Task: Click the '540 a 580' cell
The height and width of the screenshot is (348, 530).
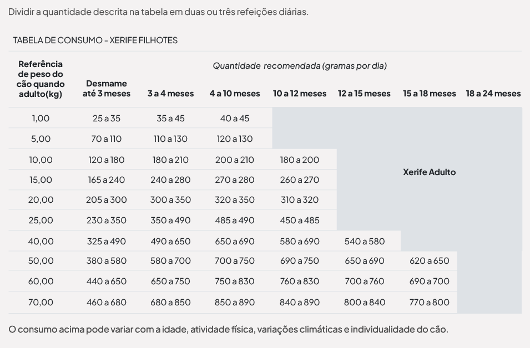Action: pyautogui.click(x=364, y=241)
